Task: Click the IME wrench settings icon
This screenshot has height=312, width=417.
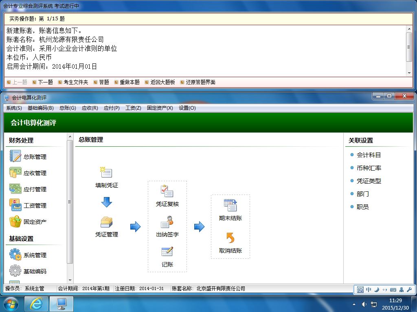Action: tap(409, 289)
